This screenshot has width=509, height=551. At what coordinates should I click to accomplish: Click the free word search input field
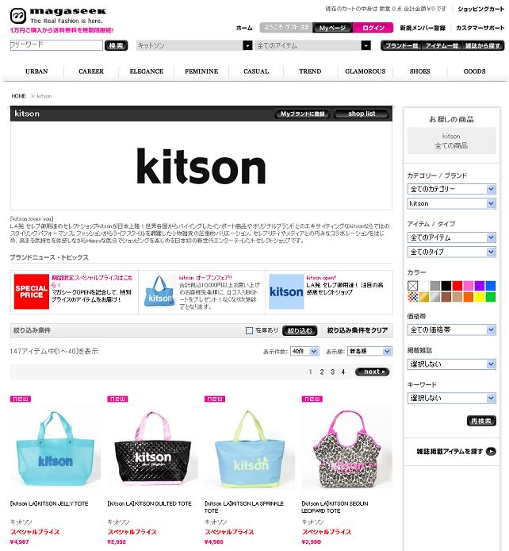pyautogui.click(x=56, y=45)
